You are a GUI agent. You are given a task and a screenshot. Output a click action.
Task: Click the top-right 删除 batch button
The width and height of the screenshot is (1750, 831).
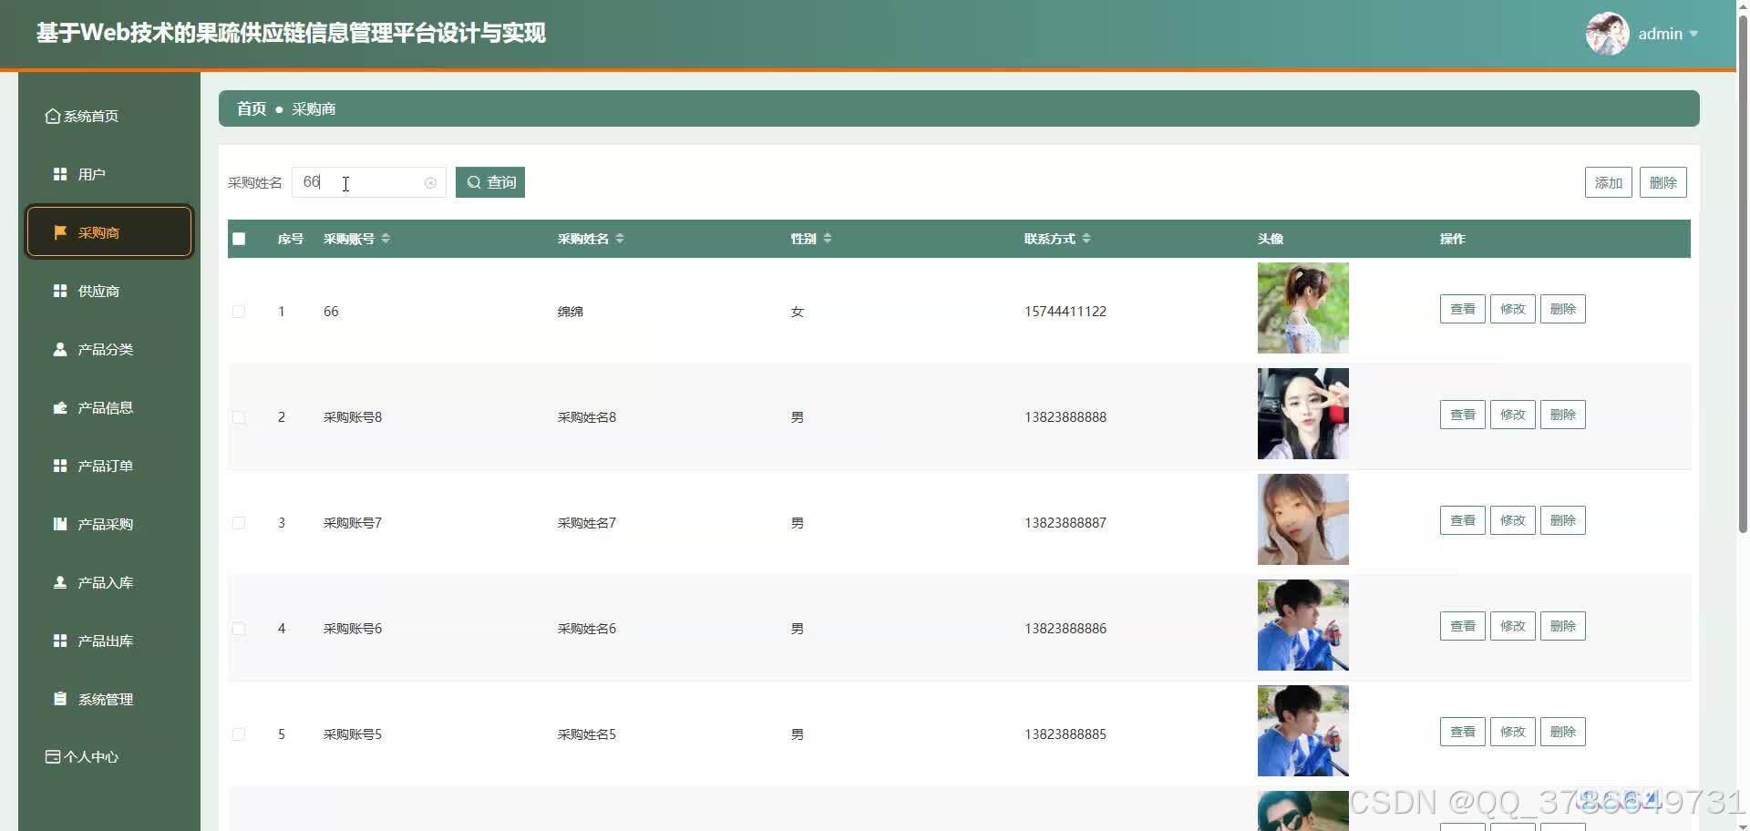1662,182
